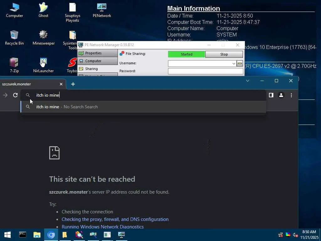Click the PE Network Manager taskbar icon

pos(121,235)
